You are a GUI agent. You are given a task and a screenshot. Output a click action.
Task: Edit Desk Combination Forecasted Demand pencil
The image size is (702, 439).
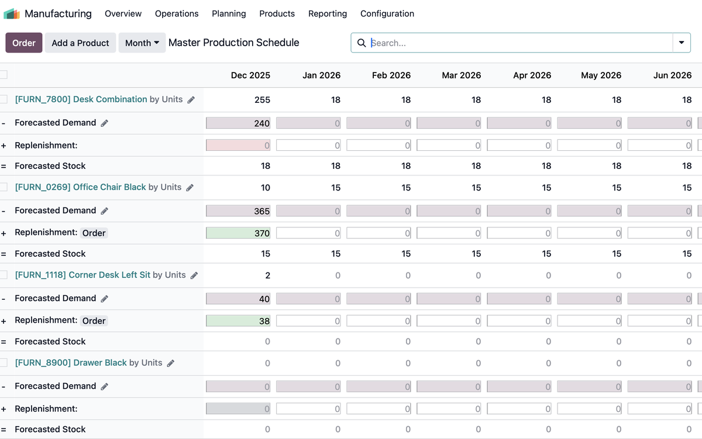click(105, 123)
